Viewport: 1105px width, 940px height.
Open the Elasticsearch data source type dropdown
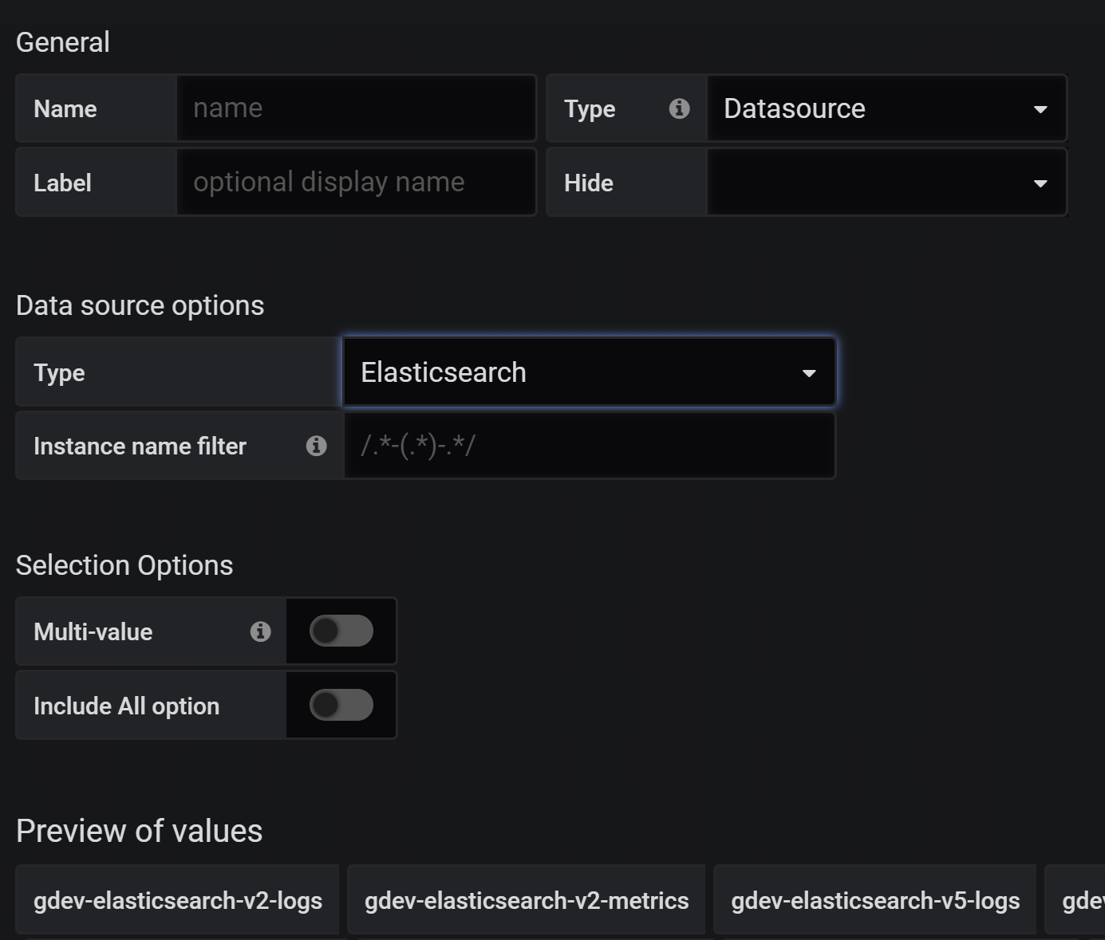(x=589, y=372)
